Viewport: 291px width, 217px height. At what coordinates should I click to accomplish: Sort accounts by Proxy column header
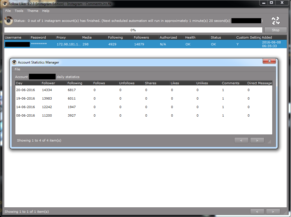(68, 37)
